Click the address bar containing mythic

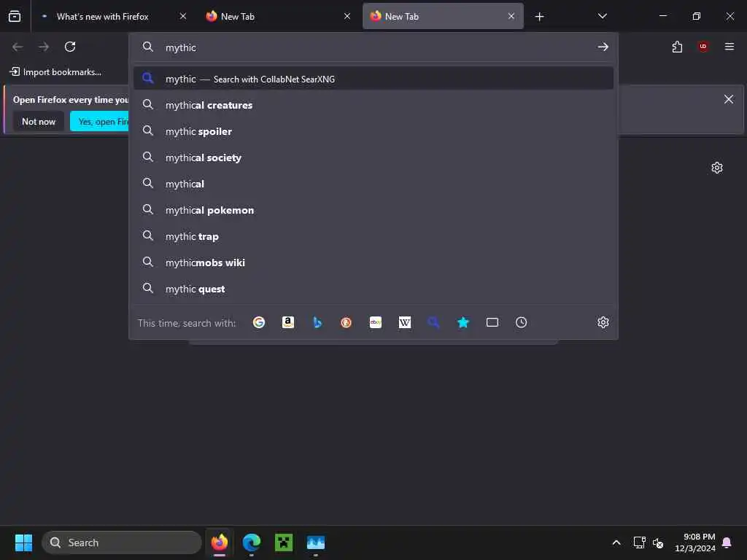point(373,47)
